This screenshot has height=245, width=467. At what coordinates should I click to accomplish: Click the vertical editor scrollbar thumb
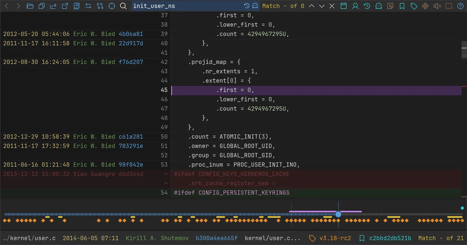[x=464, y=50]
